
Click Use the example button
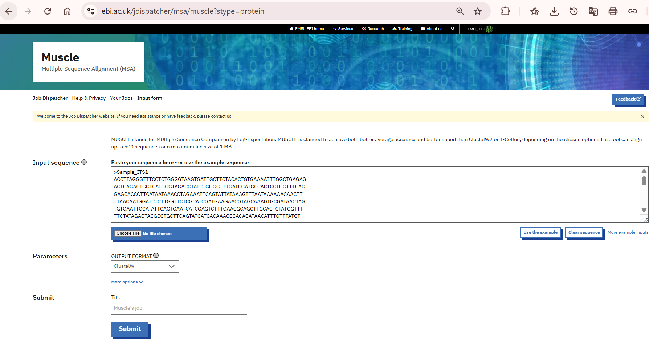click(x=540, y=233)
